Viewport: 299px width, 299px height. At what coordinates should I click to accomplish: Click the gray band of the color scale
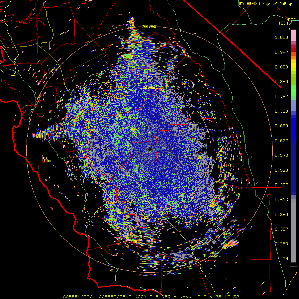click(293, 231)
